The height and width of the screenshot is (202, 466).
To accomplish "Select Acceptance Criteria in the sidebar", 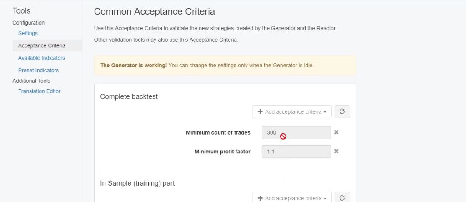I will coord(41,45).
